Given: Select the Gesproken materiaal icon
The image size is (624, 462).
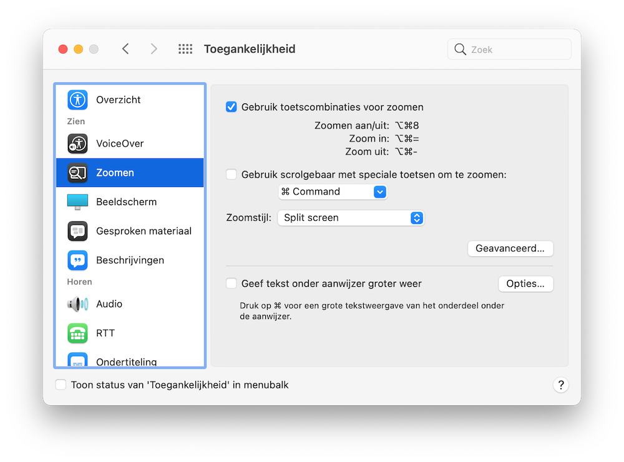Looking at the screenshot, I should coord(77,231).
